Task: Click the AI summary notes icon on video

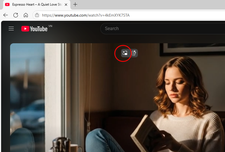Action: [134, 53]
